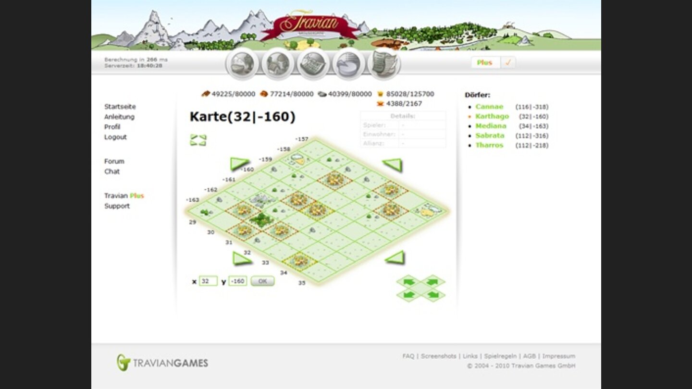Switch to the village Mediana
This screenshot has width=692, height=389.
(x=491, y=126)
